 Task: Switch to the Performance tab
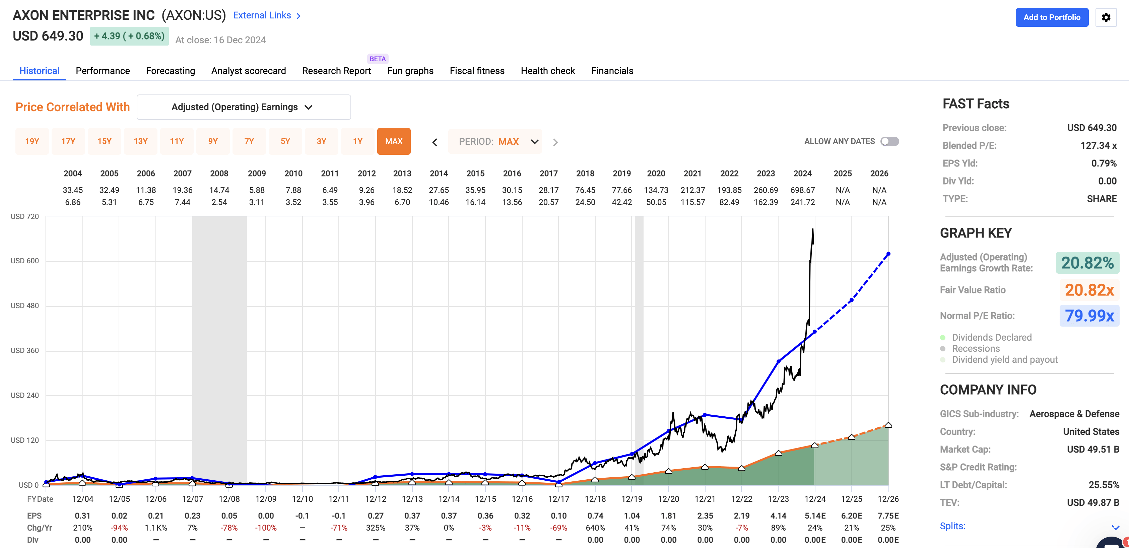click(103, 71)
